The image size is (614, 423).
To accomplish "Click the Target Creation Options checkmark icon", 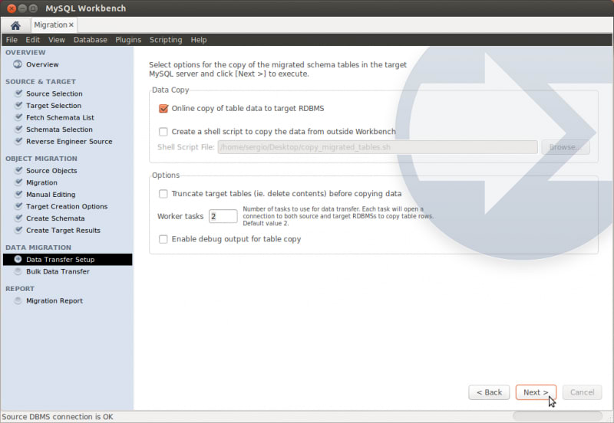I will tap(18, 206).
